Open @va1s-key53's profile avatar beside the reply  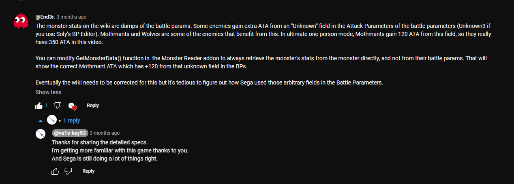click(40, 134)
